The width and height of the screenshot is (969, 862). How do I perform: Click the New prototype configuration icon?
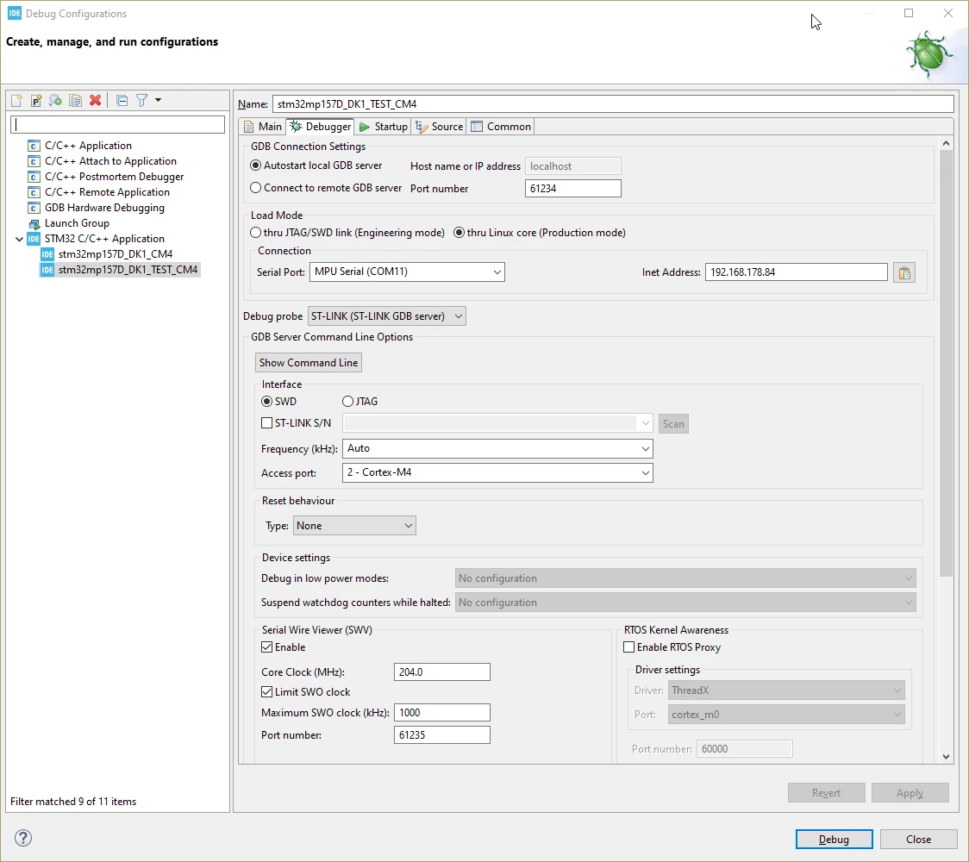pos(36,100)
